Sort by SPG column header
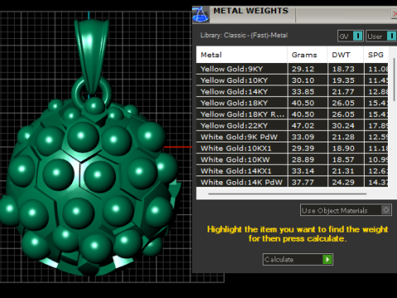397x298 pixels. [x=376, y=55]
